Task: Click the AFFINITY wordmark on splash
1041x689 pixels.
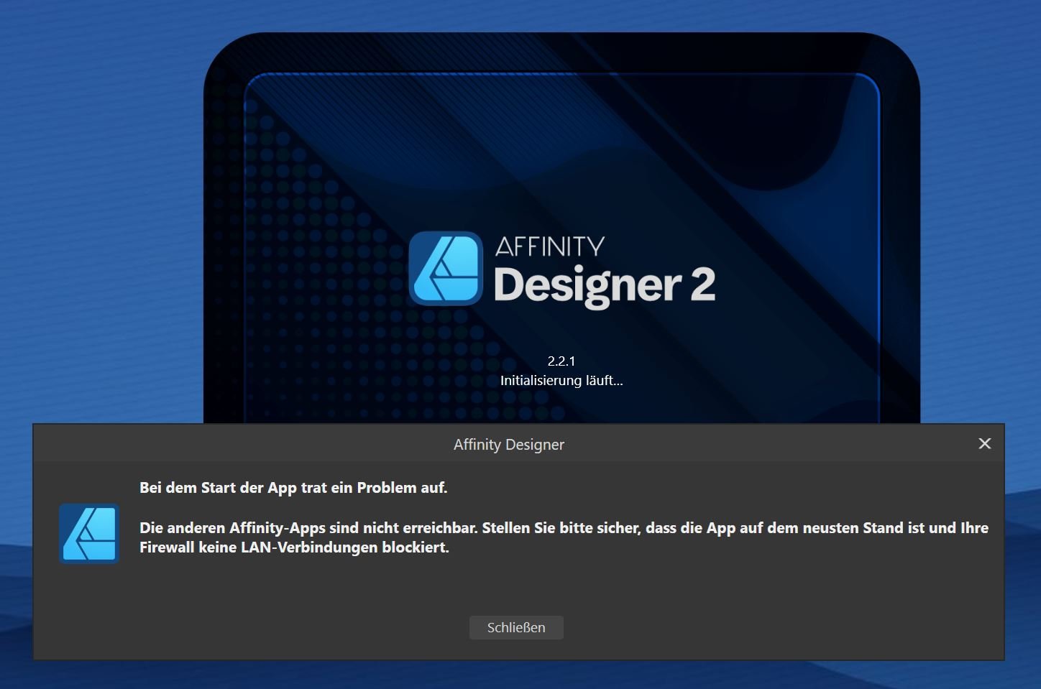Action: tap(550, 247)
